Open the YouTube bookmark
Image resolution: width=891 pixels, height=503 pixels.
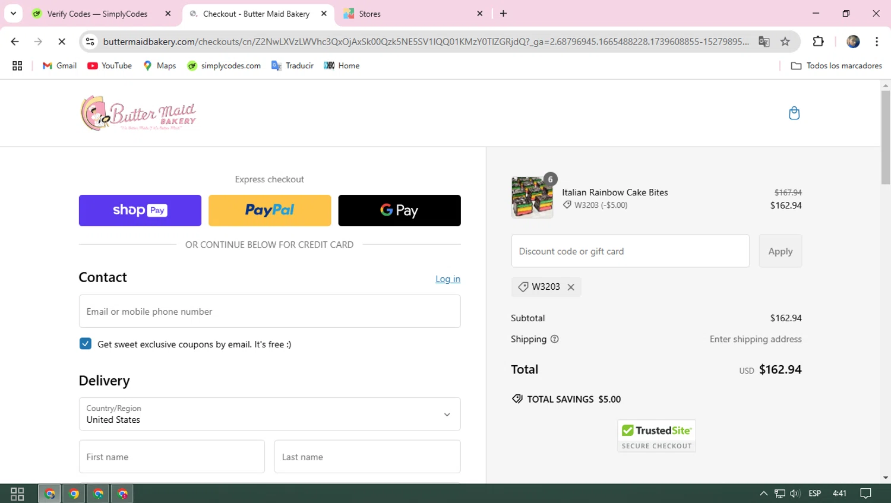[x=110, y=66]
